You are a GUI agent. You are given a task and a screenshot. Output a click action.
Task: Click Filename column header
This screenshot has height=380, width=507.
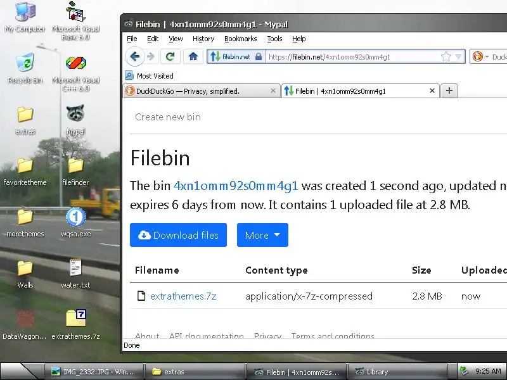point(157,270)
